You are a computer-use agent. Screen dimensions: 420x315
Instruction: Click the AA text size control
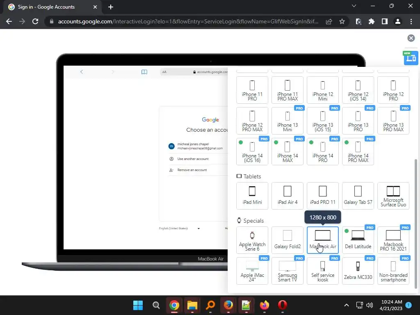tap(164, 72)
